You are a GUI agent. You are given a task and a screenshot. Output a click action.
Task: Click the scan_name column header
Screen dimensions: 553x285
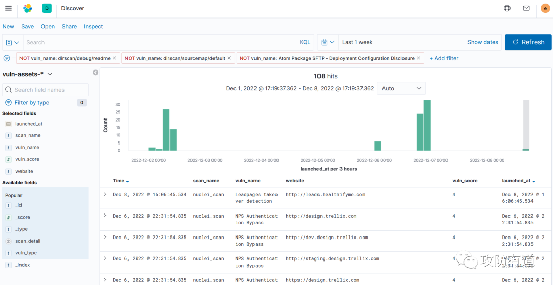tap(206, 181)
